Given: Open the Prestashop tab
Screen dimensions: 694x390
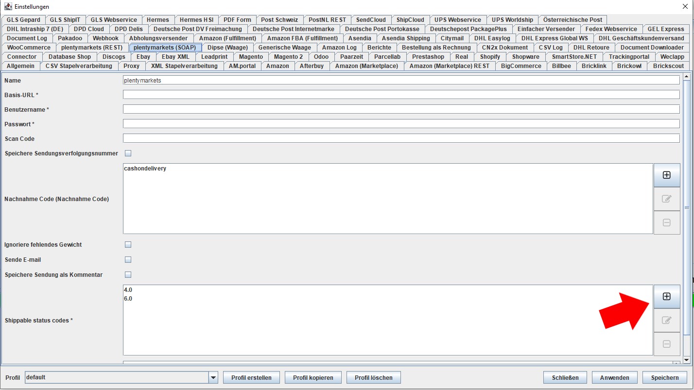Looking at the screenshot, I should (x=428, y=57).
